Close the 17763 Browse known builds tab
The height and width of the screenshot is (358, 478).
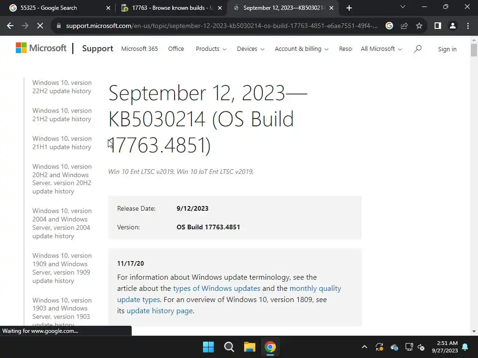[x=220, y=8]
